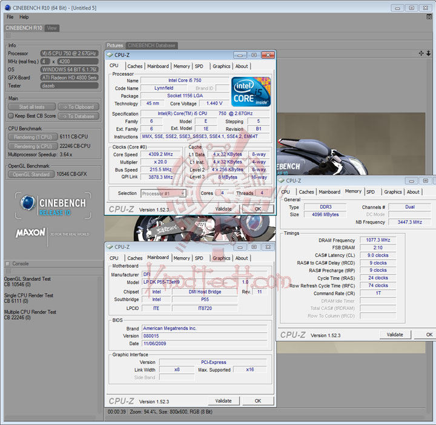Click the 22246 CB-CPU score

75,146
